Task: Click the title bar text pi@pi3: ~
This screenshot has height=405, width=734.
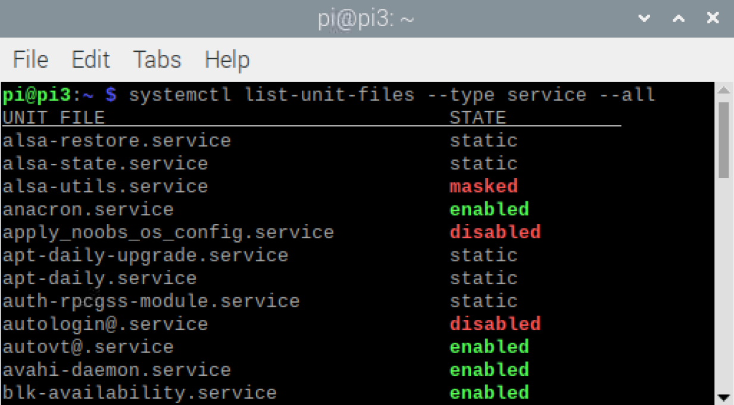Action: (365, 18)
